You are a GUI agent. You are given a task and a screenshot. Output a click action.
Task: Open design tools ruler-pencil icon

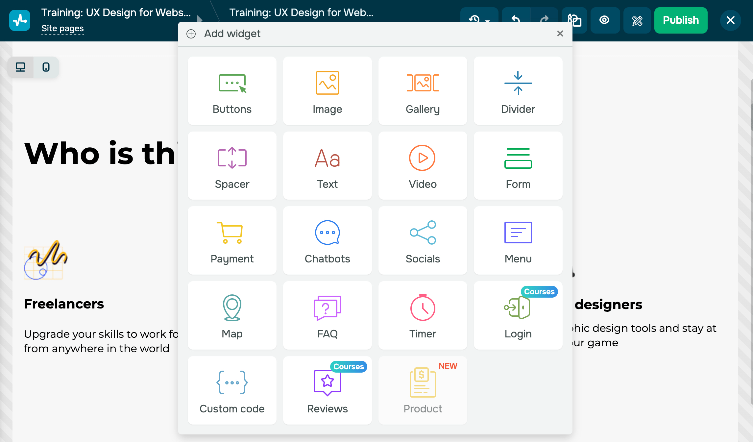click(637, 20)
